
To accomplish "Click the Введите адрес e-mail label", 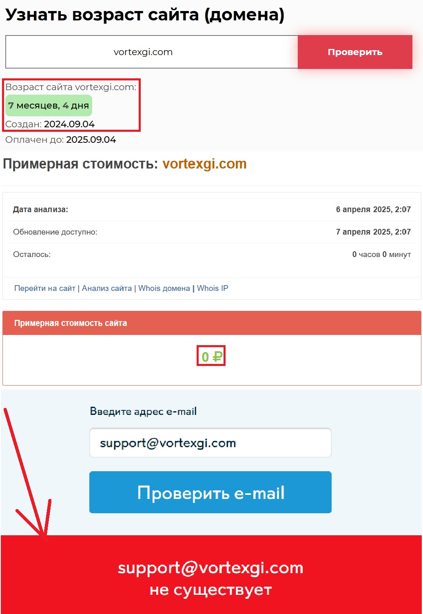I will [x=143, y=411].
